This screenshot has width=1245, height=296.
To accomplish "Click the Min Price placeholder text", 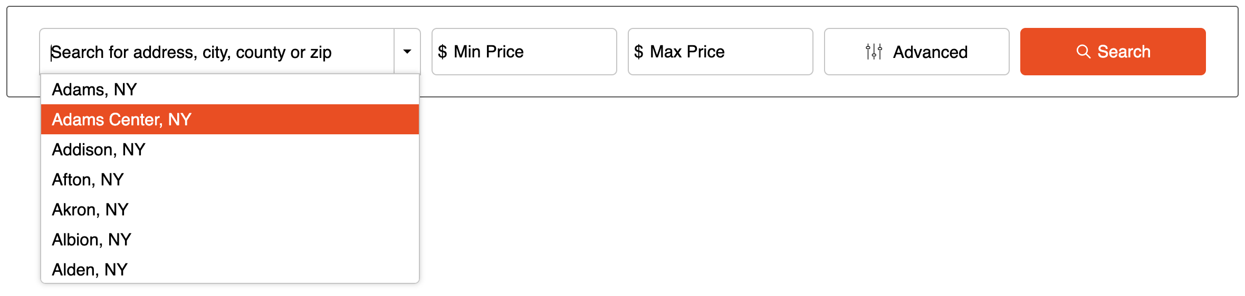I will [489, 52].
